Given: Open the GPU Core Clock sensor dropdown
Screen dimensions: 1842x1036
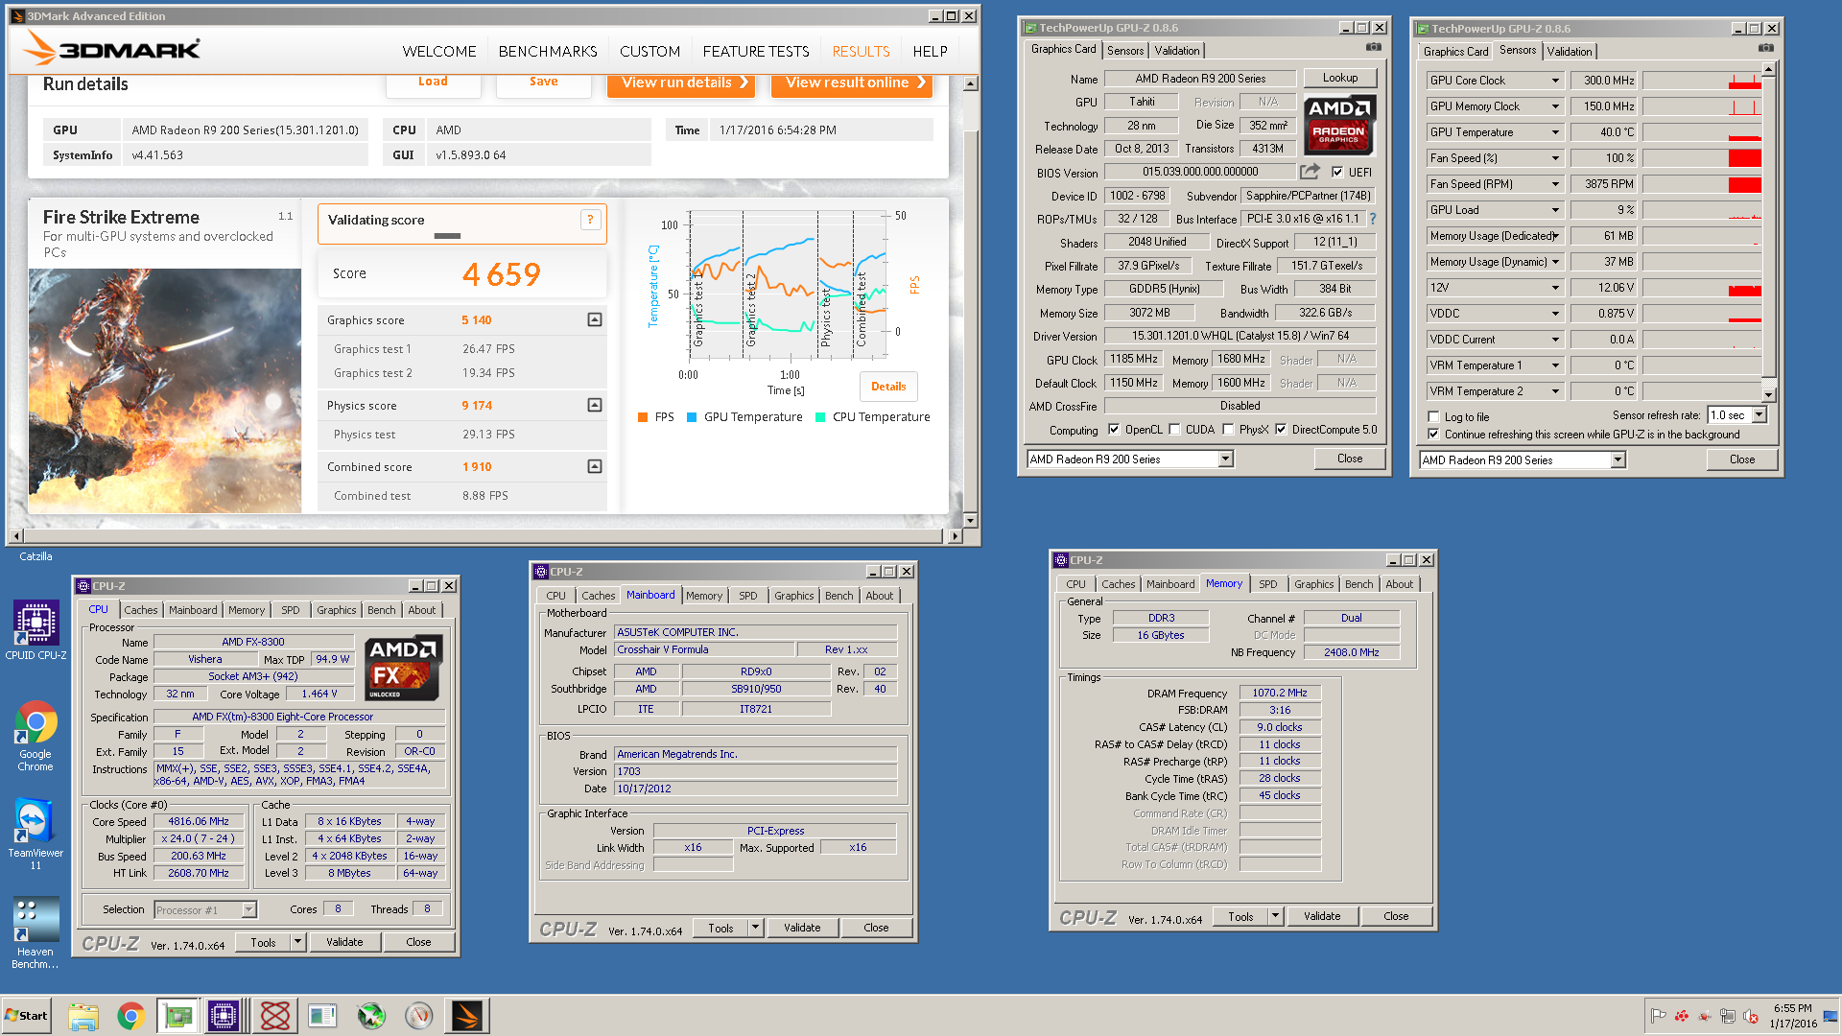Looking at the screenshot, I should 1555,81.
